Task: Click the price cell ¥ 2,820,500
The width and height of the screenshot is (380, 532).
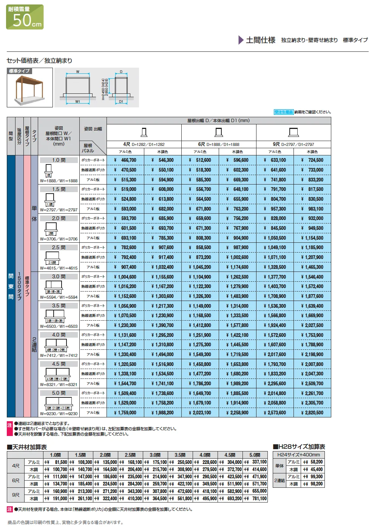Action: click(312, 413)
